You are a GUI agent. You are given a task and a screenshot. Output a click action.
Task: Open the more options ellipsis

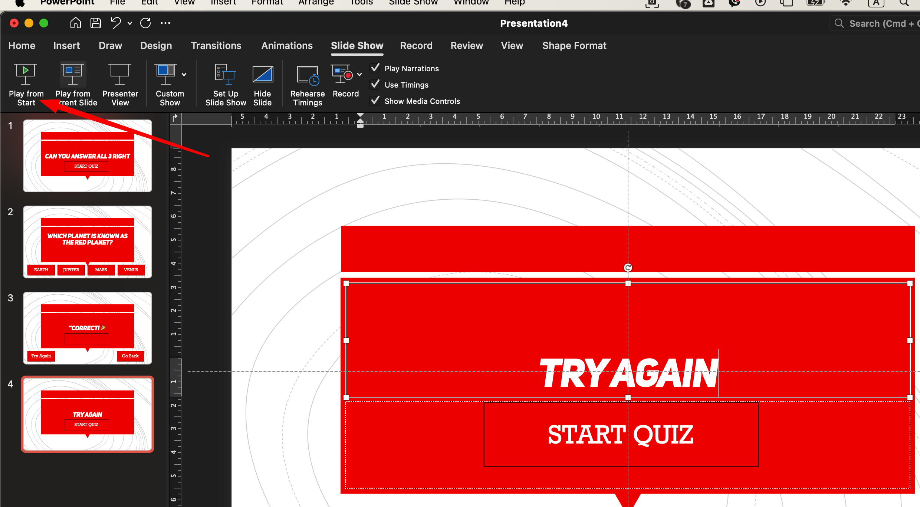165,23
